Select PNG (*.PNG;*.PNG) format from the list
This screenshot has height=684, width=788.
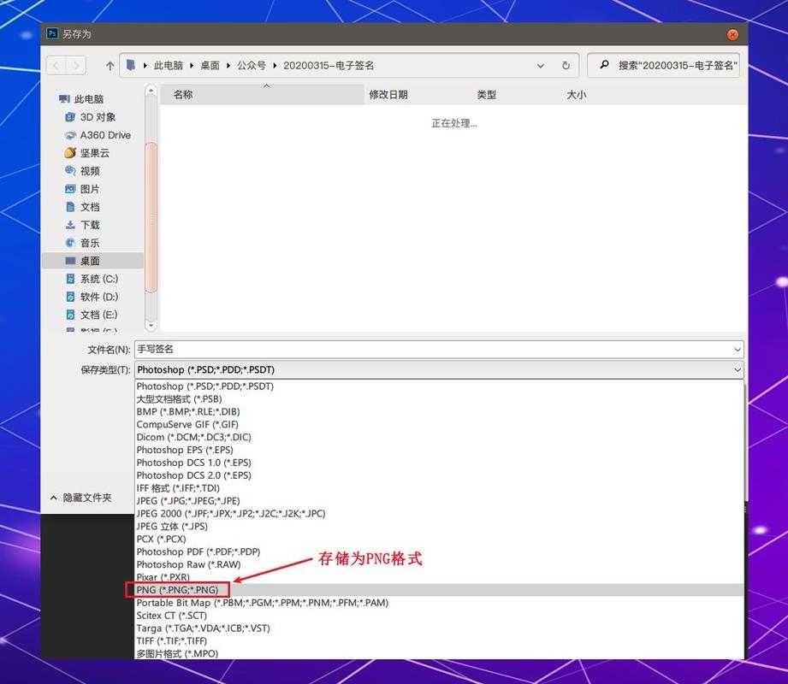[x=178, y=589]
